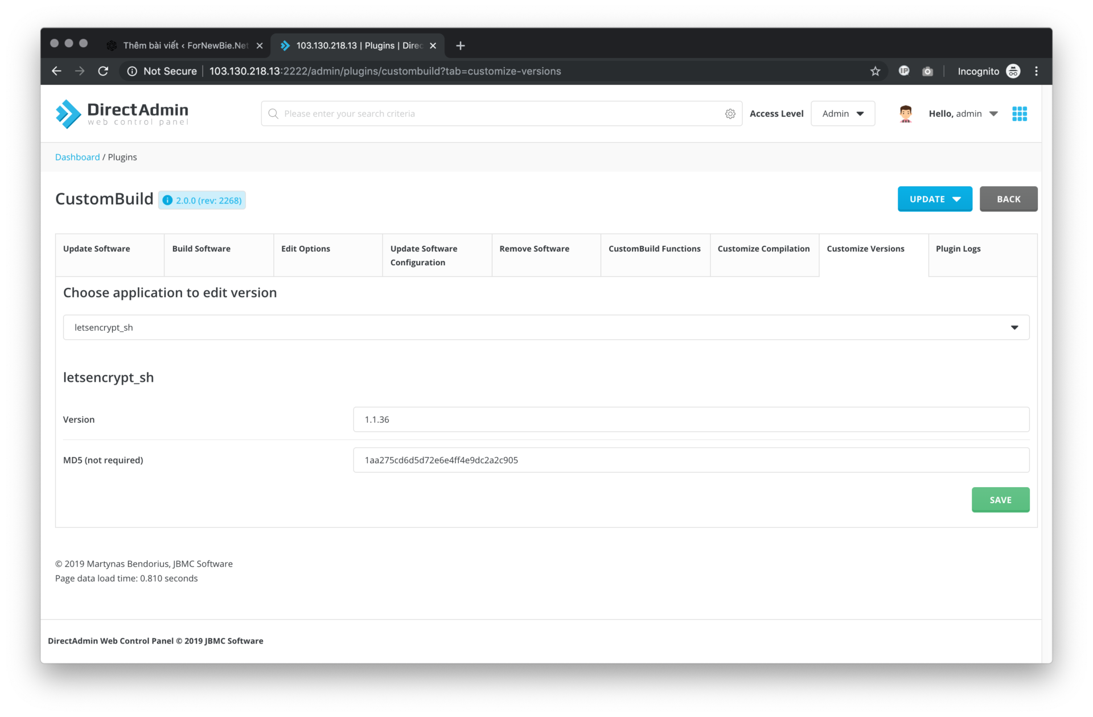Close the ForNewBie.Net tab
This screenshot has width=1093, height=717.
(260, 46)
